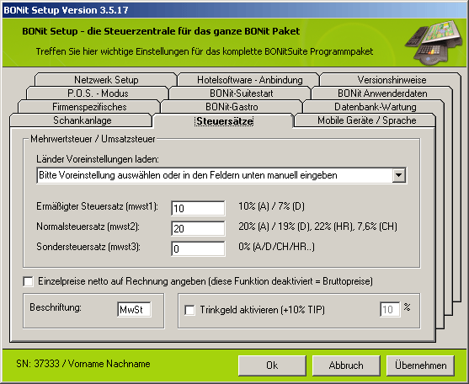The height and width of the screenshot is (384, 469).
Task: Click the Sondersteuersatz mwst3 input field
Action: [x=198, y=248]
